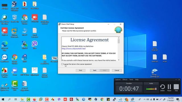The width and height of the screenshot is (182, 102).
Task: Select FastStone Capture desktop shortcut
Action: [5, 73]
